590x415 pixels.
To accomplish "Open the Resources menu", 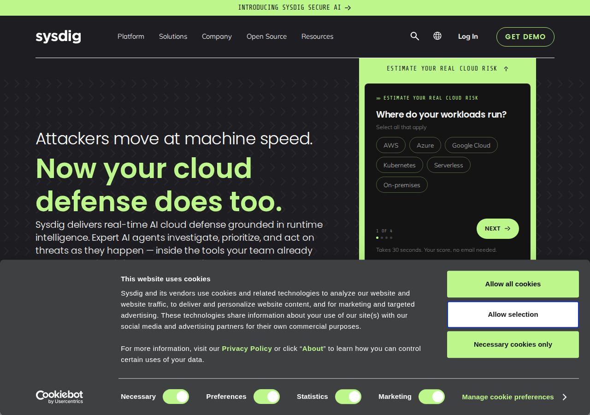I will (317, 36).
